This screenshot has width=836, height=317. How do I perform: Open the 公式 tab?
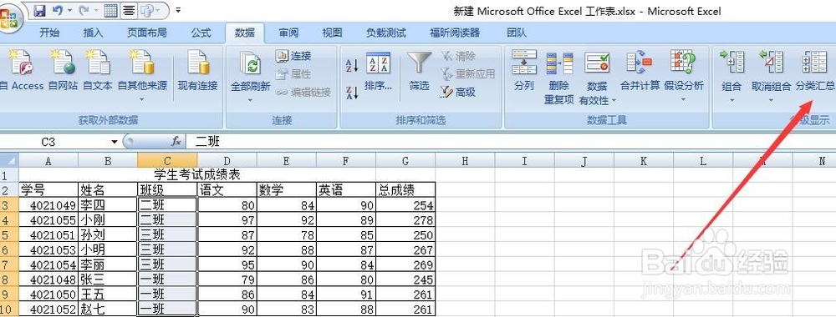coord(201,33)
